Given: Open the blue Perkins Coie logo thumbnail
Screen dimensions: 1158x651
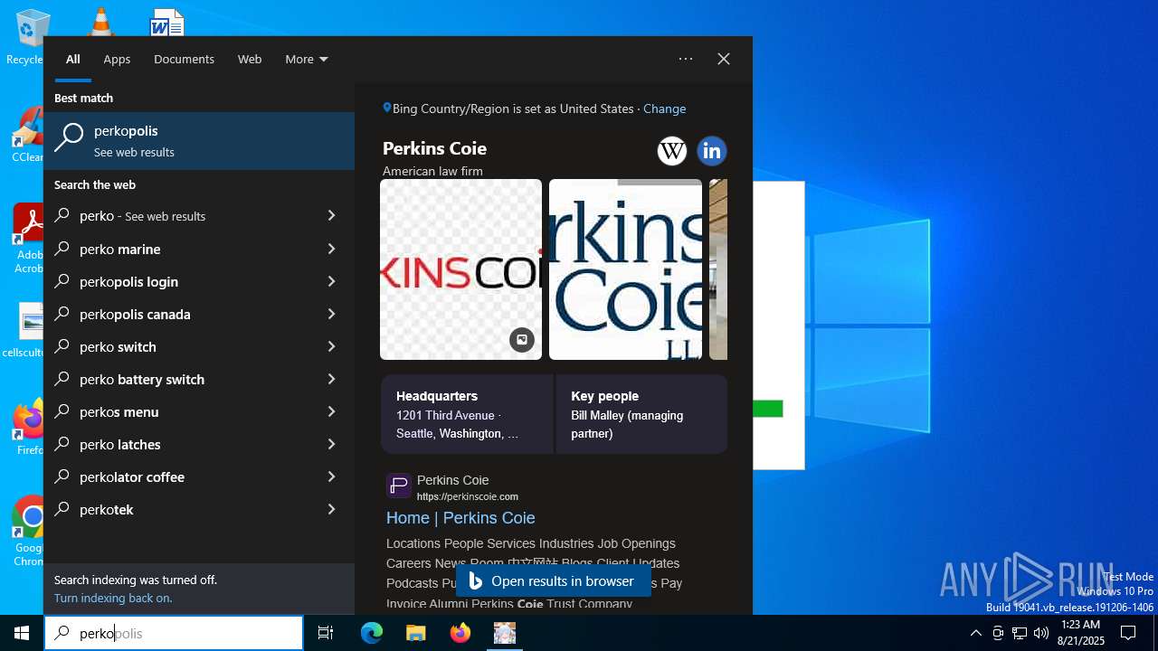Looking at the screenshot, I should point(625,269).
